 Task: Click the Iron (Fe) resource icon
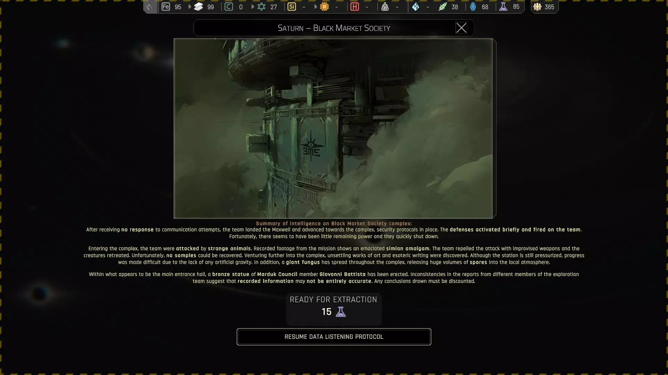166,7
